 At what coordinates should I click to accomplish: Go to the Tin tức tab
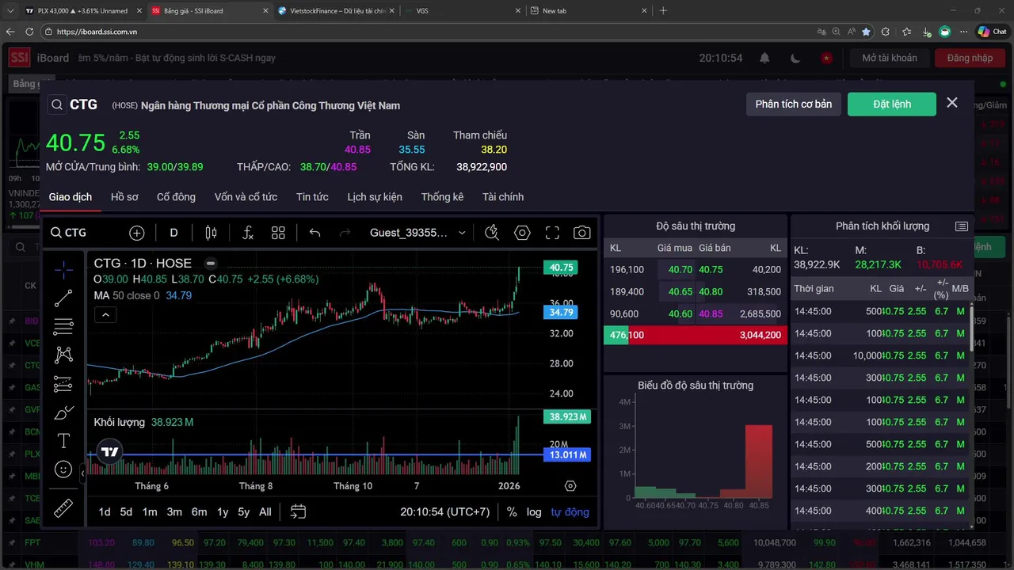click(x=312, y=197)
